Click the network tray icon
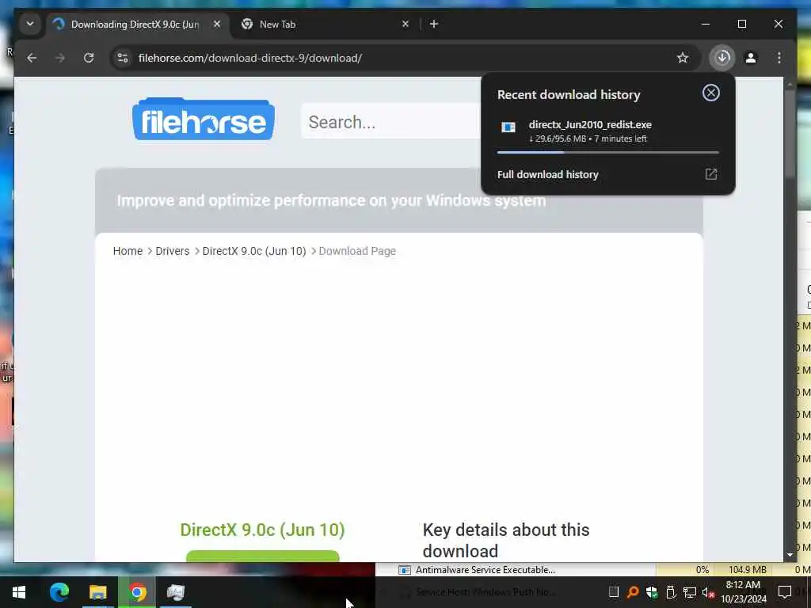Viewport: 811px width, 608px height. click(x=690, y=592)
